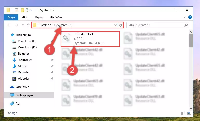Click the address bar path C:\Windows\System32
Viewport: 200px width, 121px height.
54,25
